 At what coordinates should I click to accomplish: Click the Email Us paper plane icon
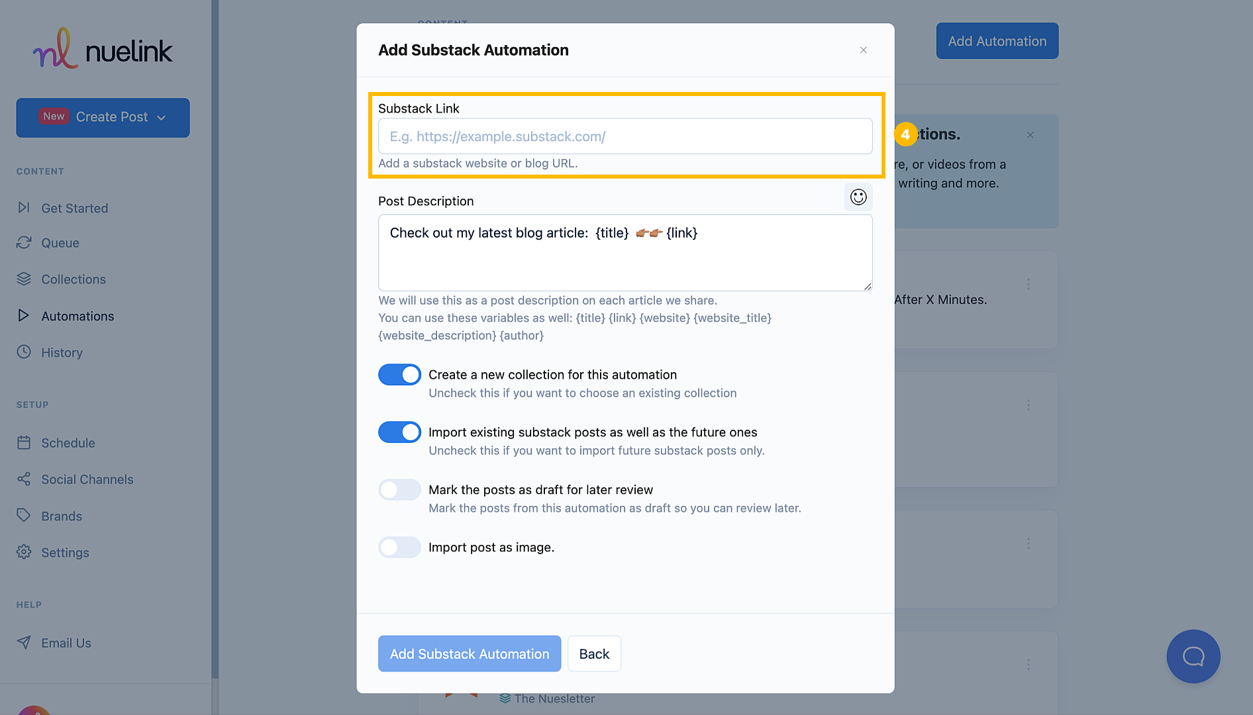pyautogui.click(x=24, y=643)
